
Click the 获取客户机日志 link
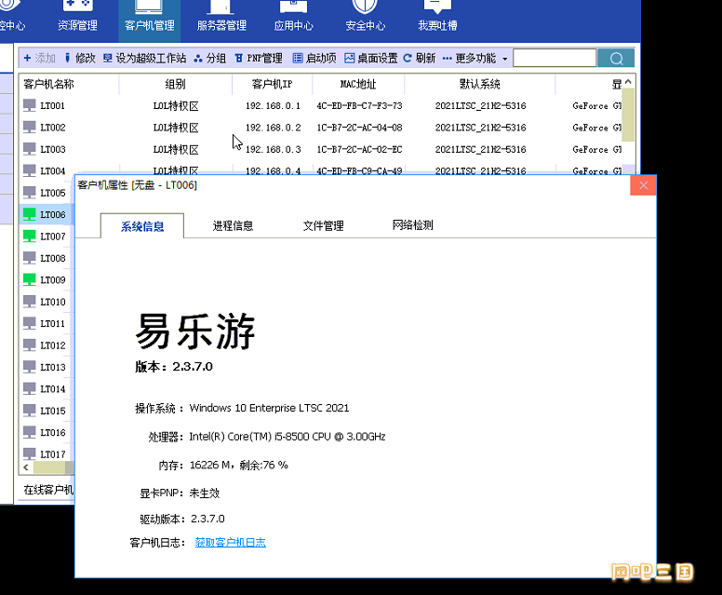[x=230, y=543]
